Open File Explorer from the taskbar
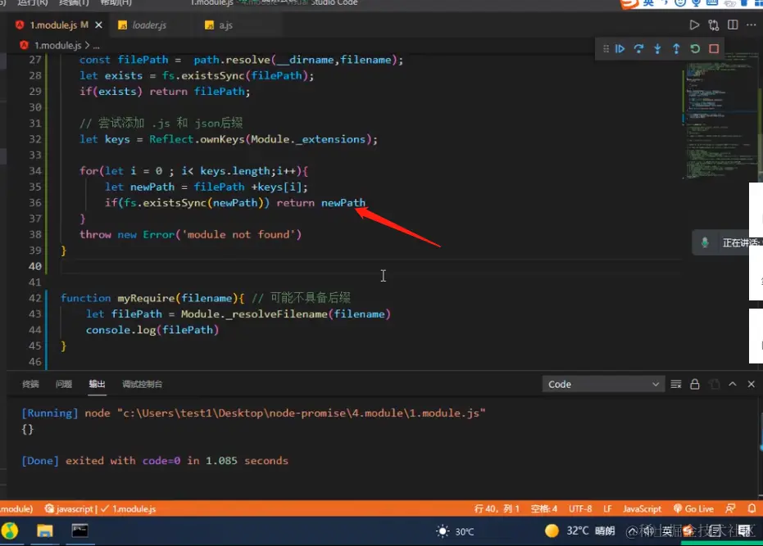Screen dimensions: 763x546 pos(45,530)
